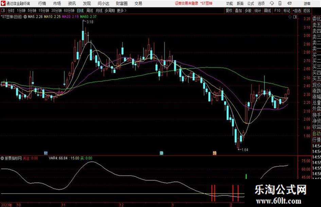Open the 资讯 menu
Viewport: 321px width, 207px height.
click(72, 3)
